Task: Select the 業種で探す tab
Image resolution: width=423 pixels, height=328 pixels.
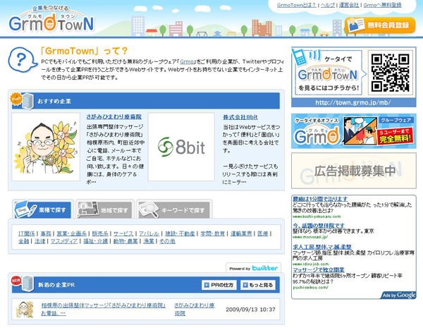Action: point(42,209)
